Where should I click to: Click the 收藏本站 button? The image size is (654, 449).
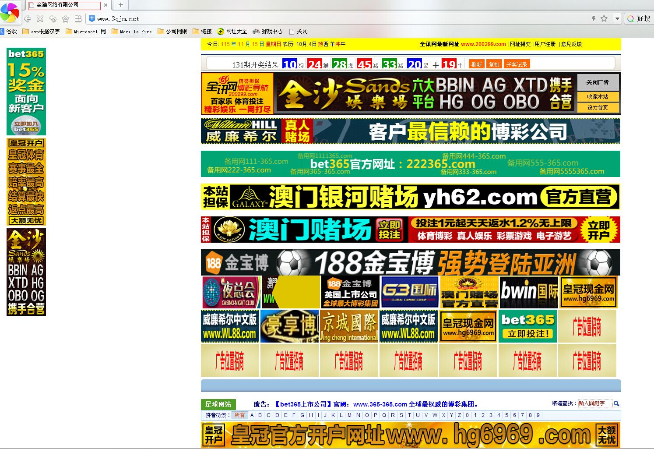coord(598,97)
